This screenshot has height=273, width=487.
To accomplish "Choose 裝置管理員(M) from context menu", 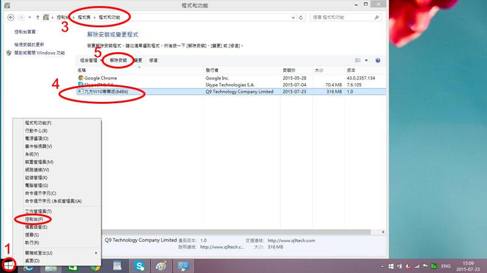I will [x=39, y=162].
